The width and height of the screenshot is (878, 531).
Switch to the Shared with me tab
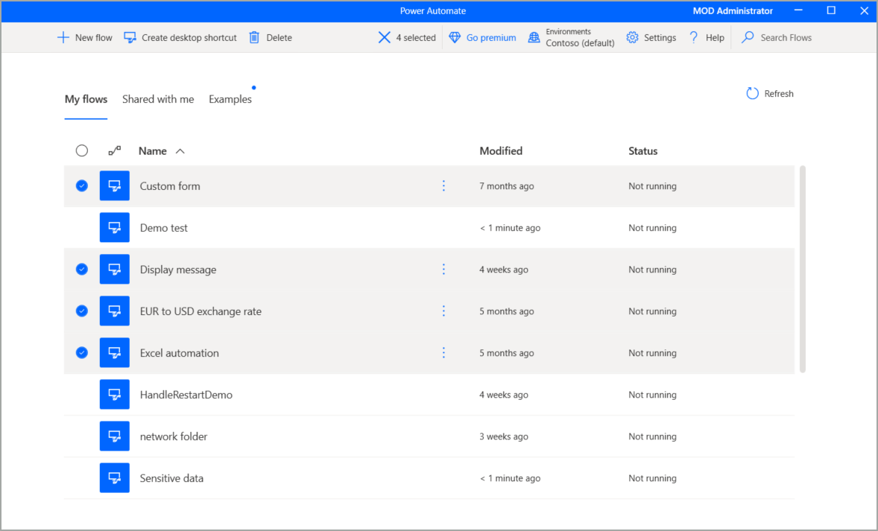click(x=158, y=99)
